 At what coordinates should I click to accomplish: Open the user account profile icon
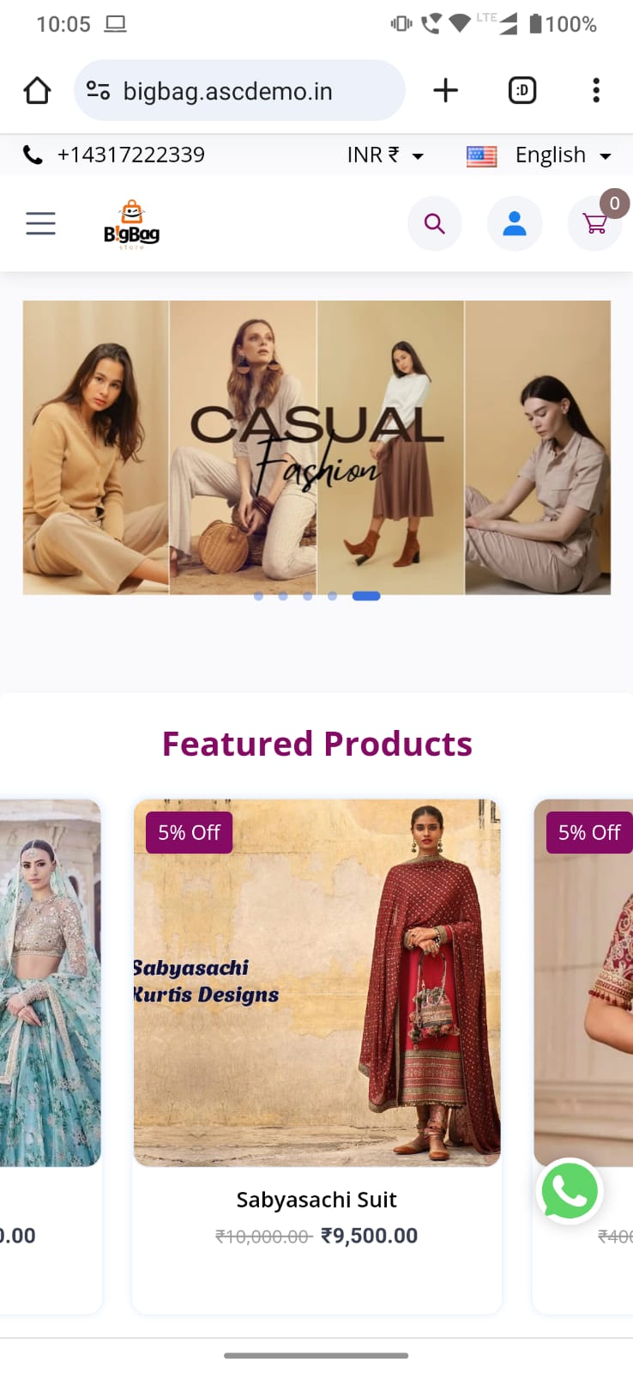coord(515,223)
